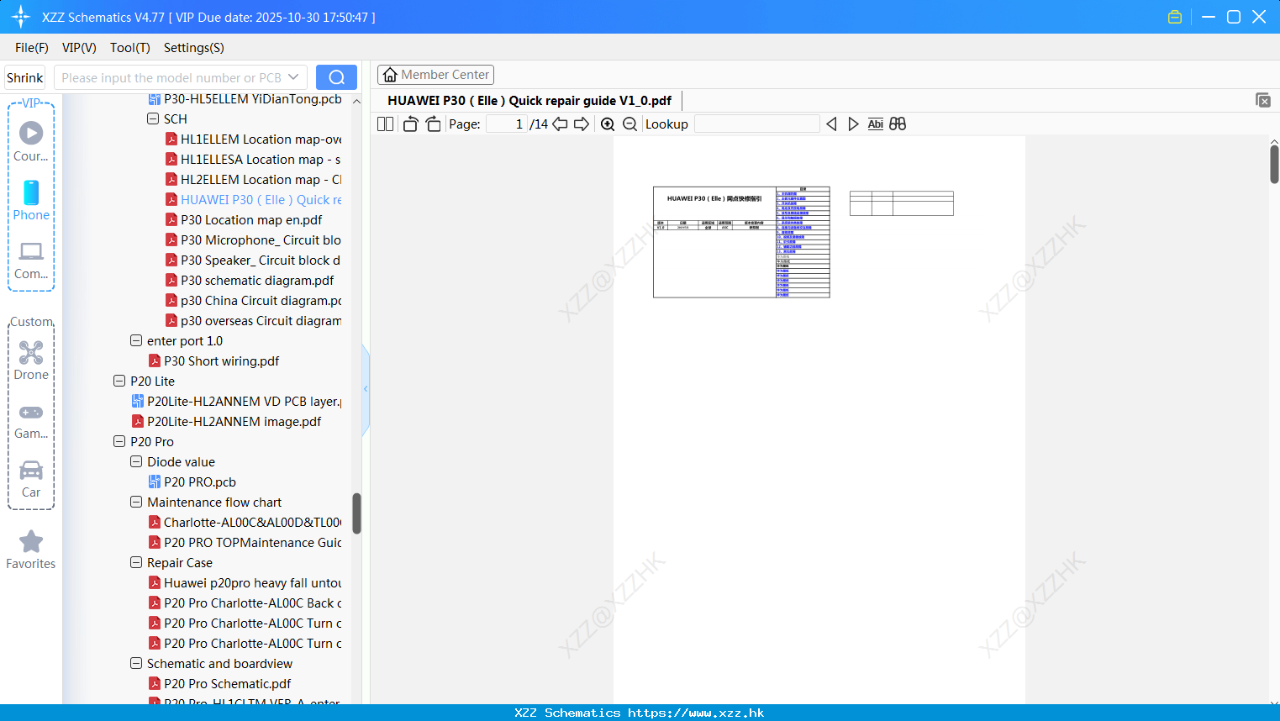Click the binoculars search icon
Screen dimensions: 1280x721
(x=898, y=124)
